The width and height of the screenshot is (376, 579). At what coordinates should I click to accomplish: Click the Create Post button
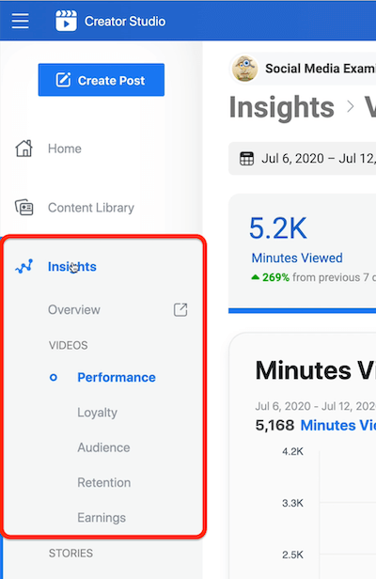[102, 80]
